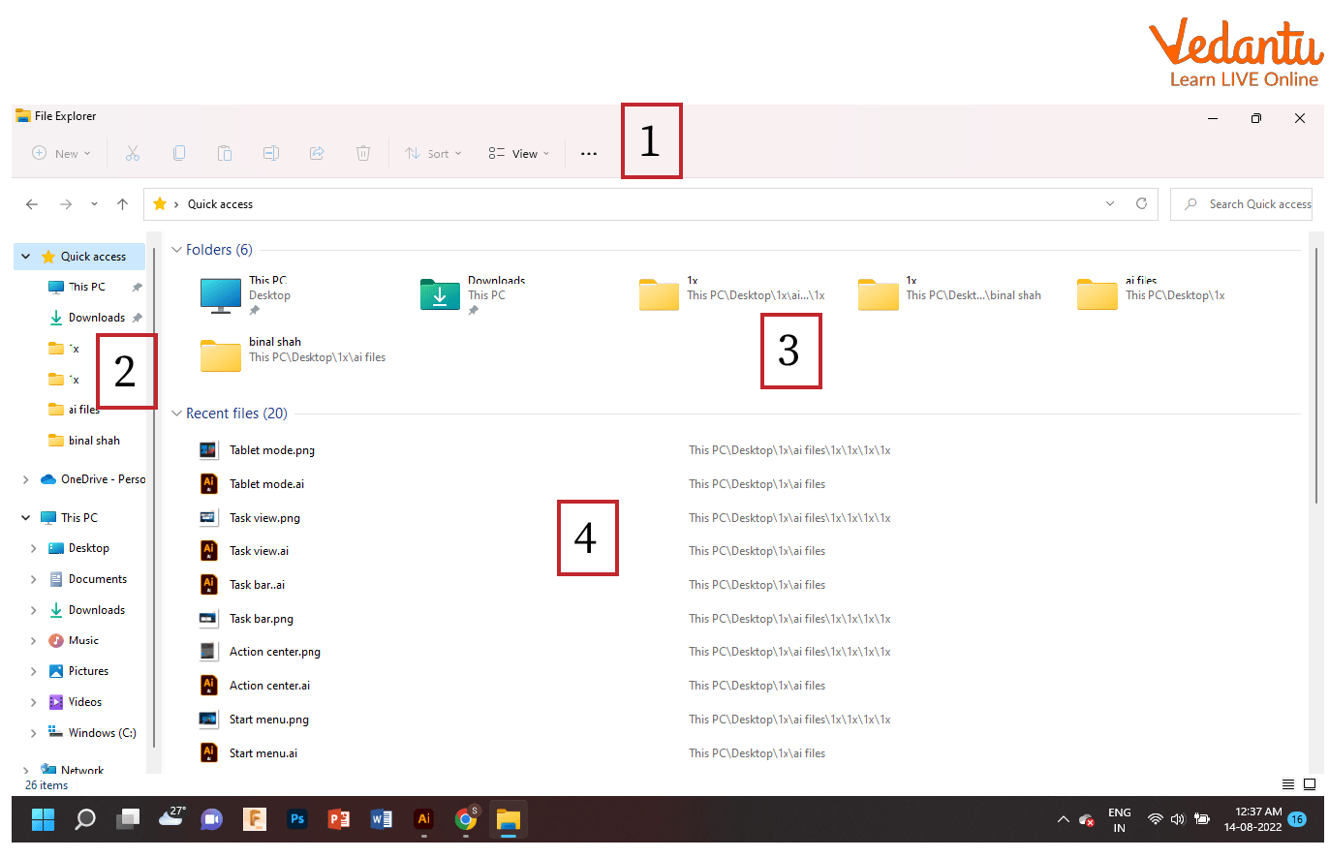Open the New dropdown menu
The image size is (1329, 858).
tap(61, 153)
